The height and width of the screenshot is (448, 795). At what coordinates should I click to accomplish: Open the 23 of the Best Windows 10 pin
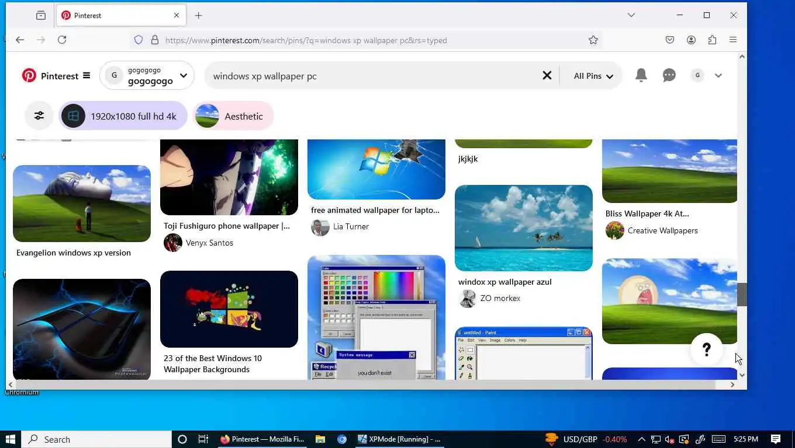(x=229, y=309)
